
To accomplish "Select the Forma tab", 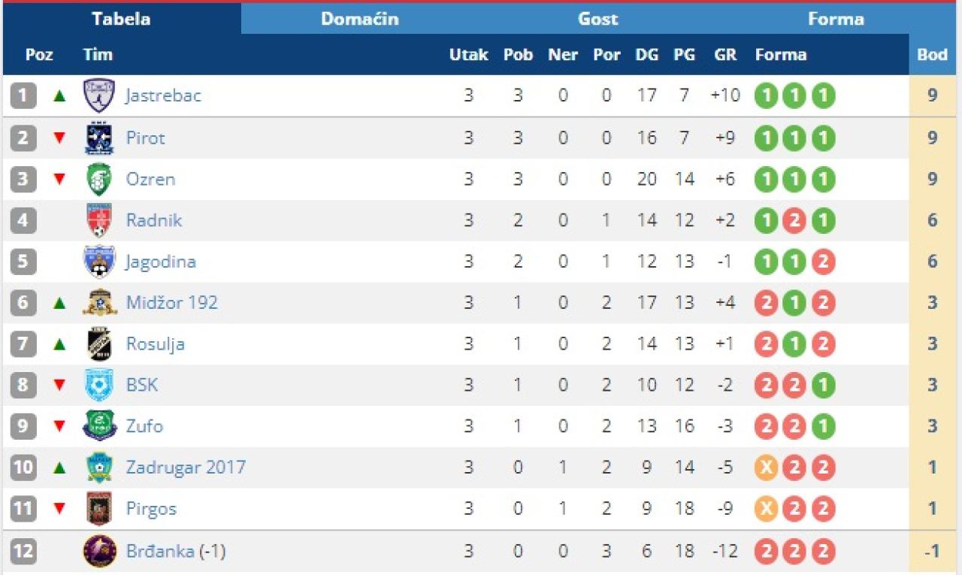I will click(x=835, y=19).
